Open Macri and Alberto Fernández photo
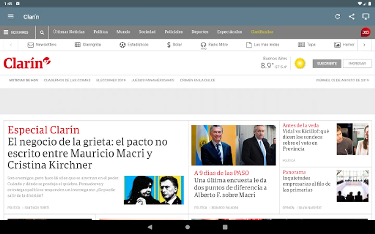 pos(233,145)
